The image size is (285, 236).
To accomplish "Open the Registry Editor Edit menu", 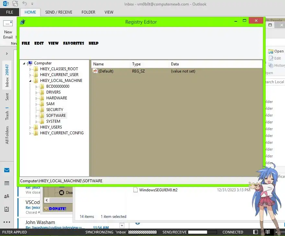I will [x=39, y=43].
